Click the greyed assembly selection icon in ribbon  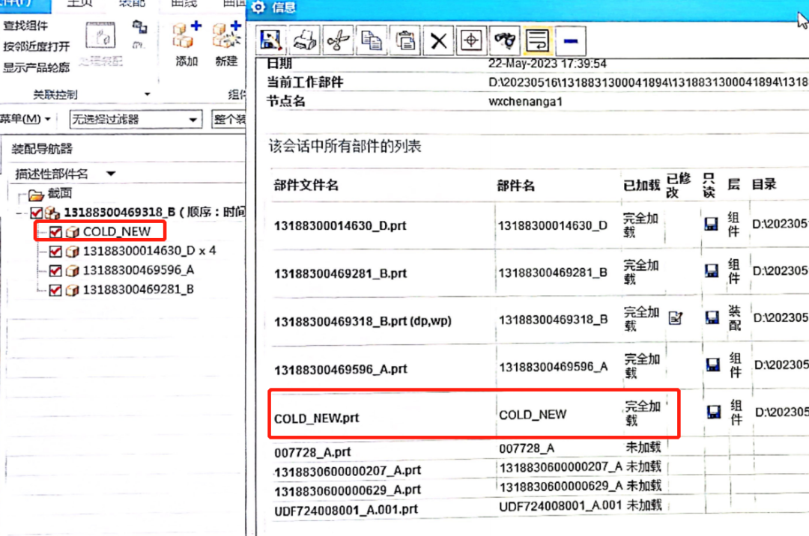[100, 36]
